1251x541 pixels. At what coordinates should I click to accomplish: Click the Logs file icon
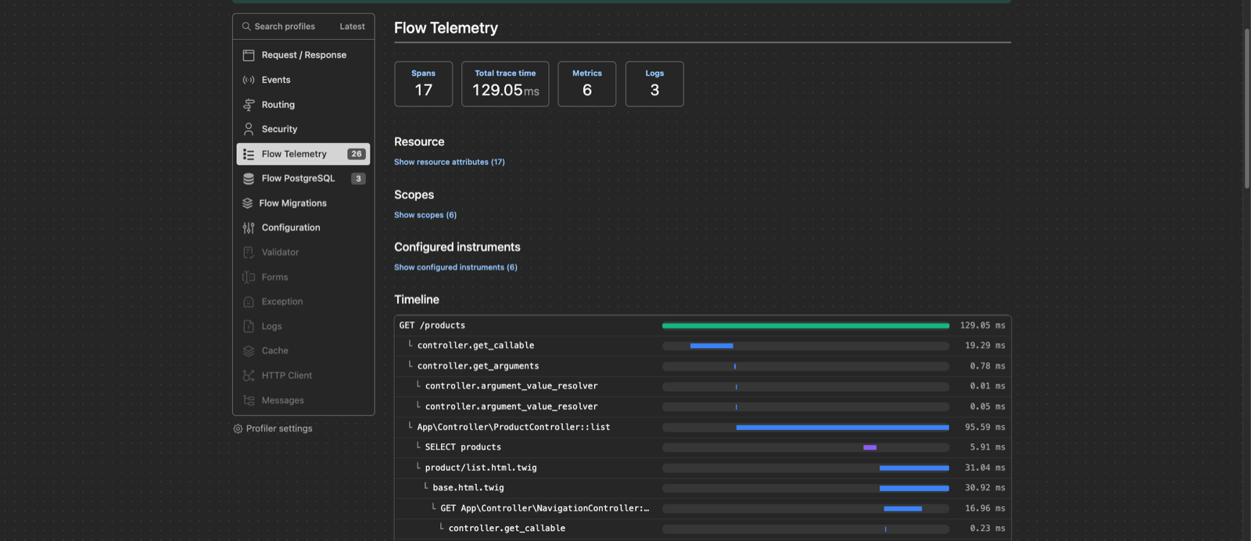pyautogui.click(x=249, y=326)
